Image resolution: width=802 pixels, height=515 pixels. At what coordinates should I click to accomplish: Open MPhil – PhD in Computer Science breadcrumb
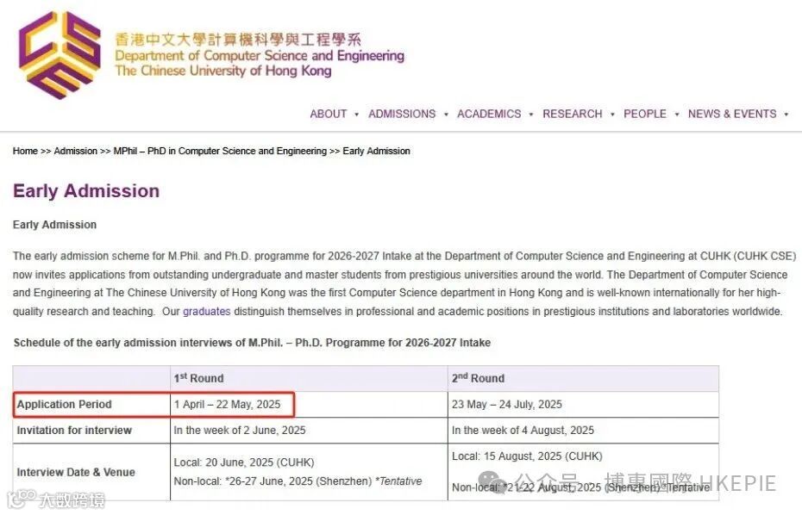pyautogui.click(x=220, y=152)
